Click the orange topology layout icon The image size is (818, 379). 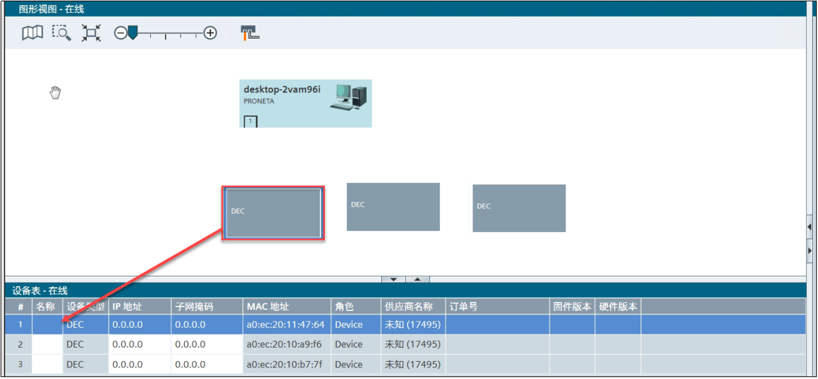click(250, 33)
